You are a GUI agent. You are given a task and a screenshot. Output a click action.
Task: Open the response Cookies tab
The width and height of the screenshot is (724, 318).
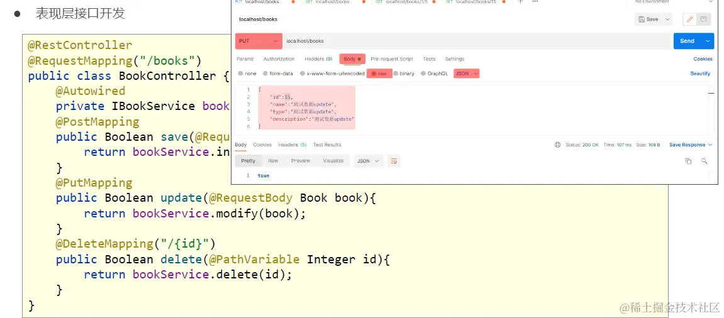262,145
